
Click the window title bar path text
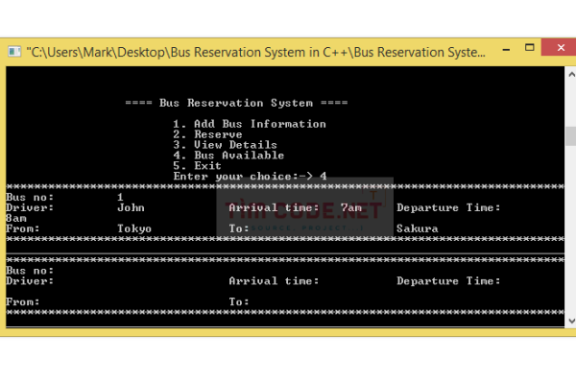click(x=255, y=52)
